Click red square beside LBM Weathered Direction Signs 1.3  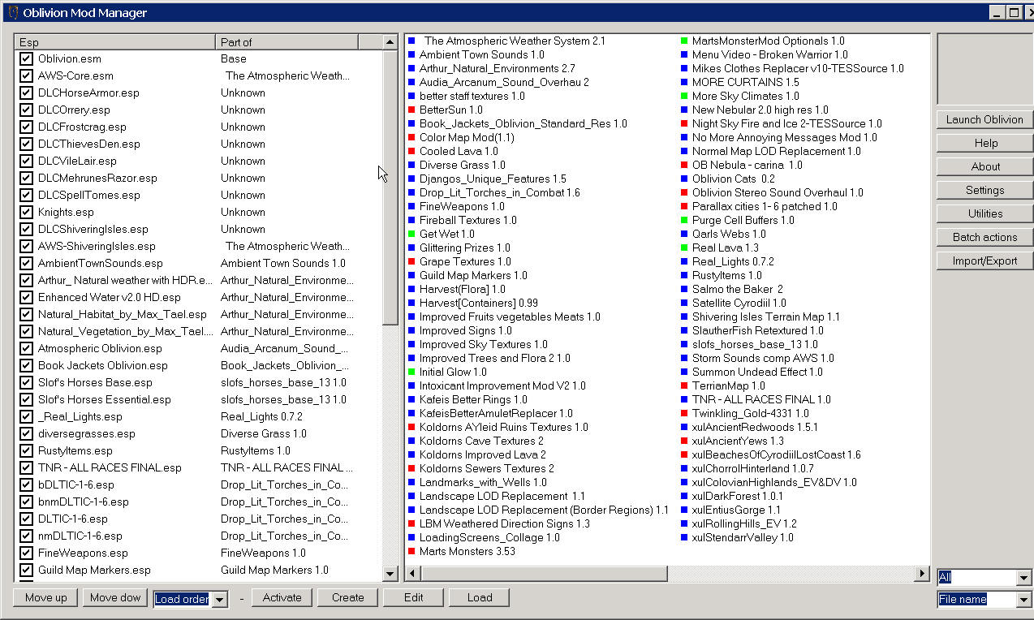pyautogui.click(x=411, y=523)
